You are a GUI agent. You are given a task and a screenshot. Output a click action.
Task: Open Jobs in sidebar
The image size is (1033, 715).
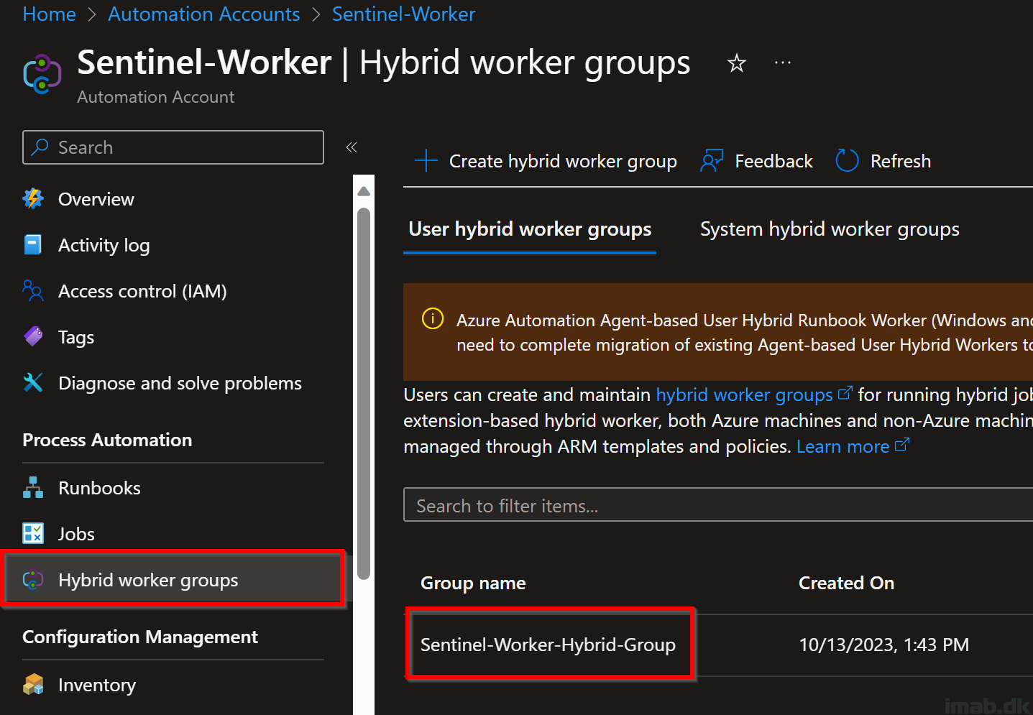coord(76,534)
